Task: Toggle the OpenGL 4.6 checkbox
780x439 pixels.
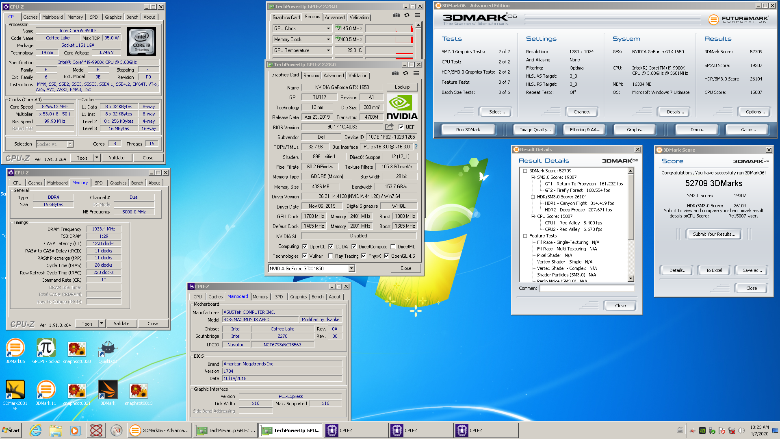Action: click(386, 256)
